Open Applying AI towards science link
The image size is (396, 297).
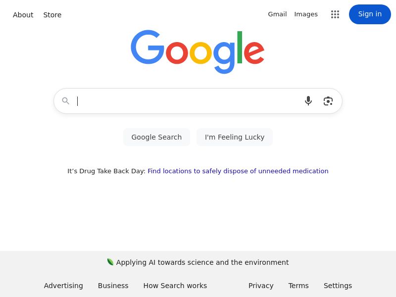[202, 262]
